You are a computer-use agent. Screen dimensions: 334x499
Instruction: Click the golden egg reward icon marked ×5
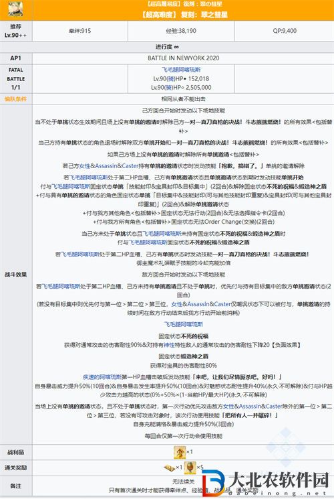(x=190, y=468)
